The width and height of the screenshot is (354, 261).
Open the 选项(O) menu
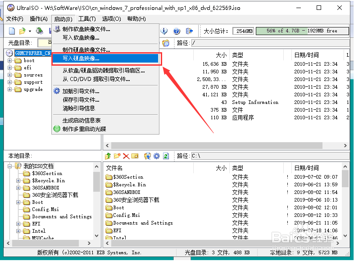click(x=112, y=19)
